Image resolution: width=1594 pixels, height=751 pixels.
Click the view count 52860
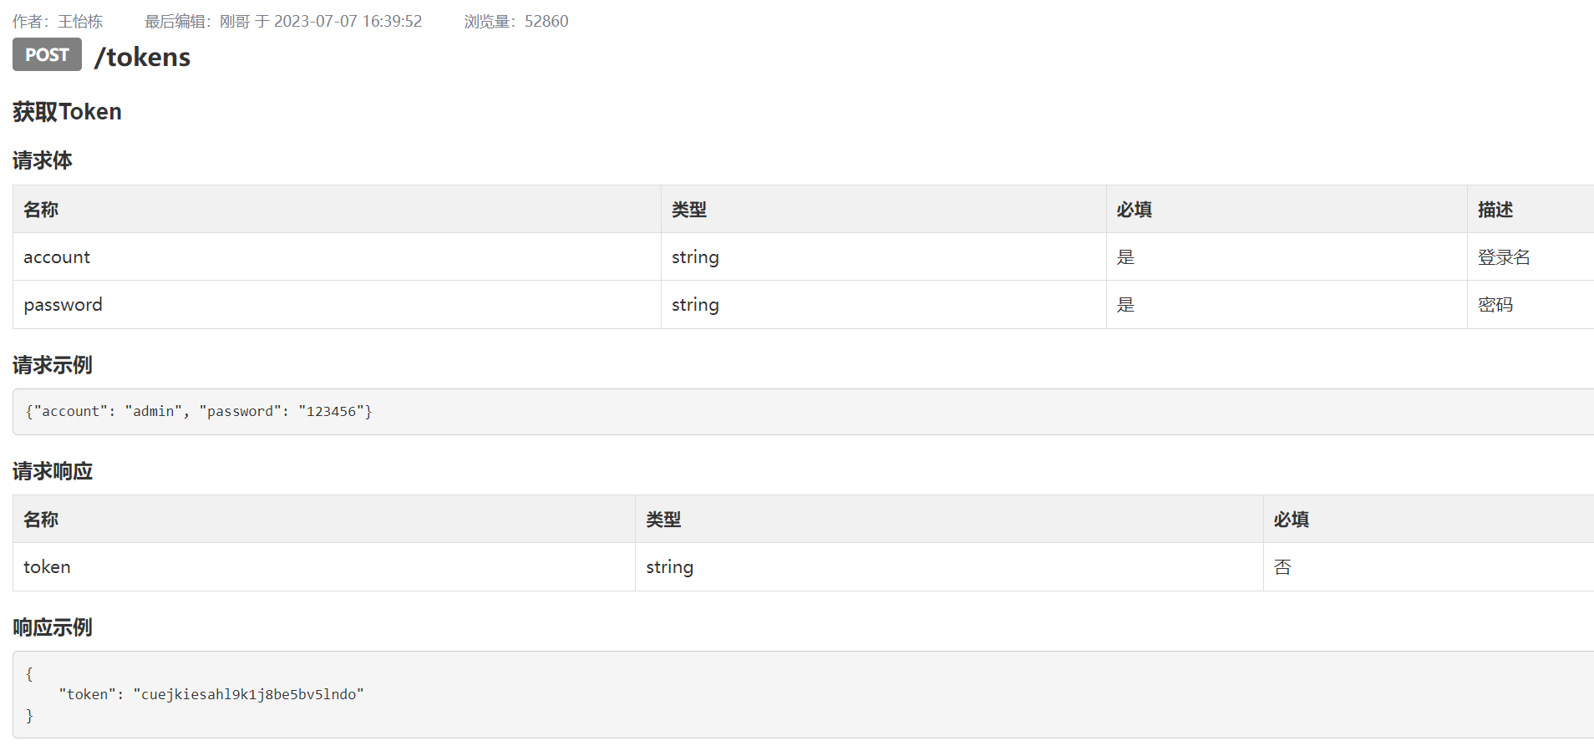point(546,21)
